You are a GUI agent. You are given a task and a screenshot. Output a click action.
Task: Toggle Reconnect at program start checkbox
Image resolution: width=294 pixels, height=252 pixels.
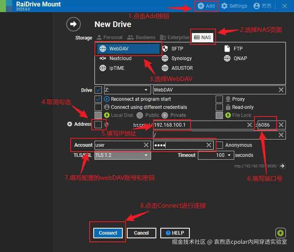tap(98, 99)
